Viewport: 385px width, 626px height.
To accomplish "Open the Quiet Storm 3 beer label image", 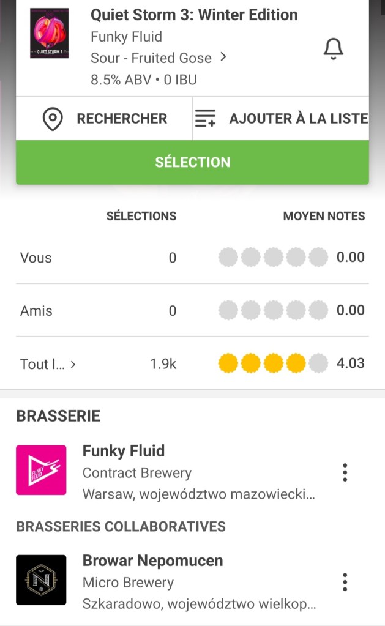I will pos(49,34).
